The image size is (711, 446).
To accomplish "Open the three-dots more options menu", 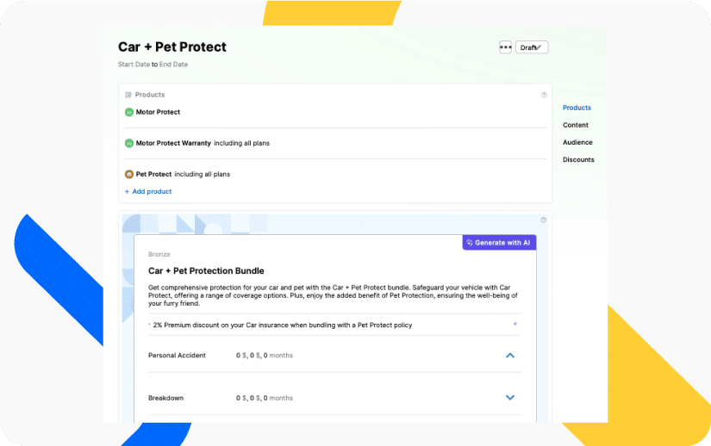I will point(505,47).
